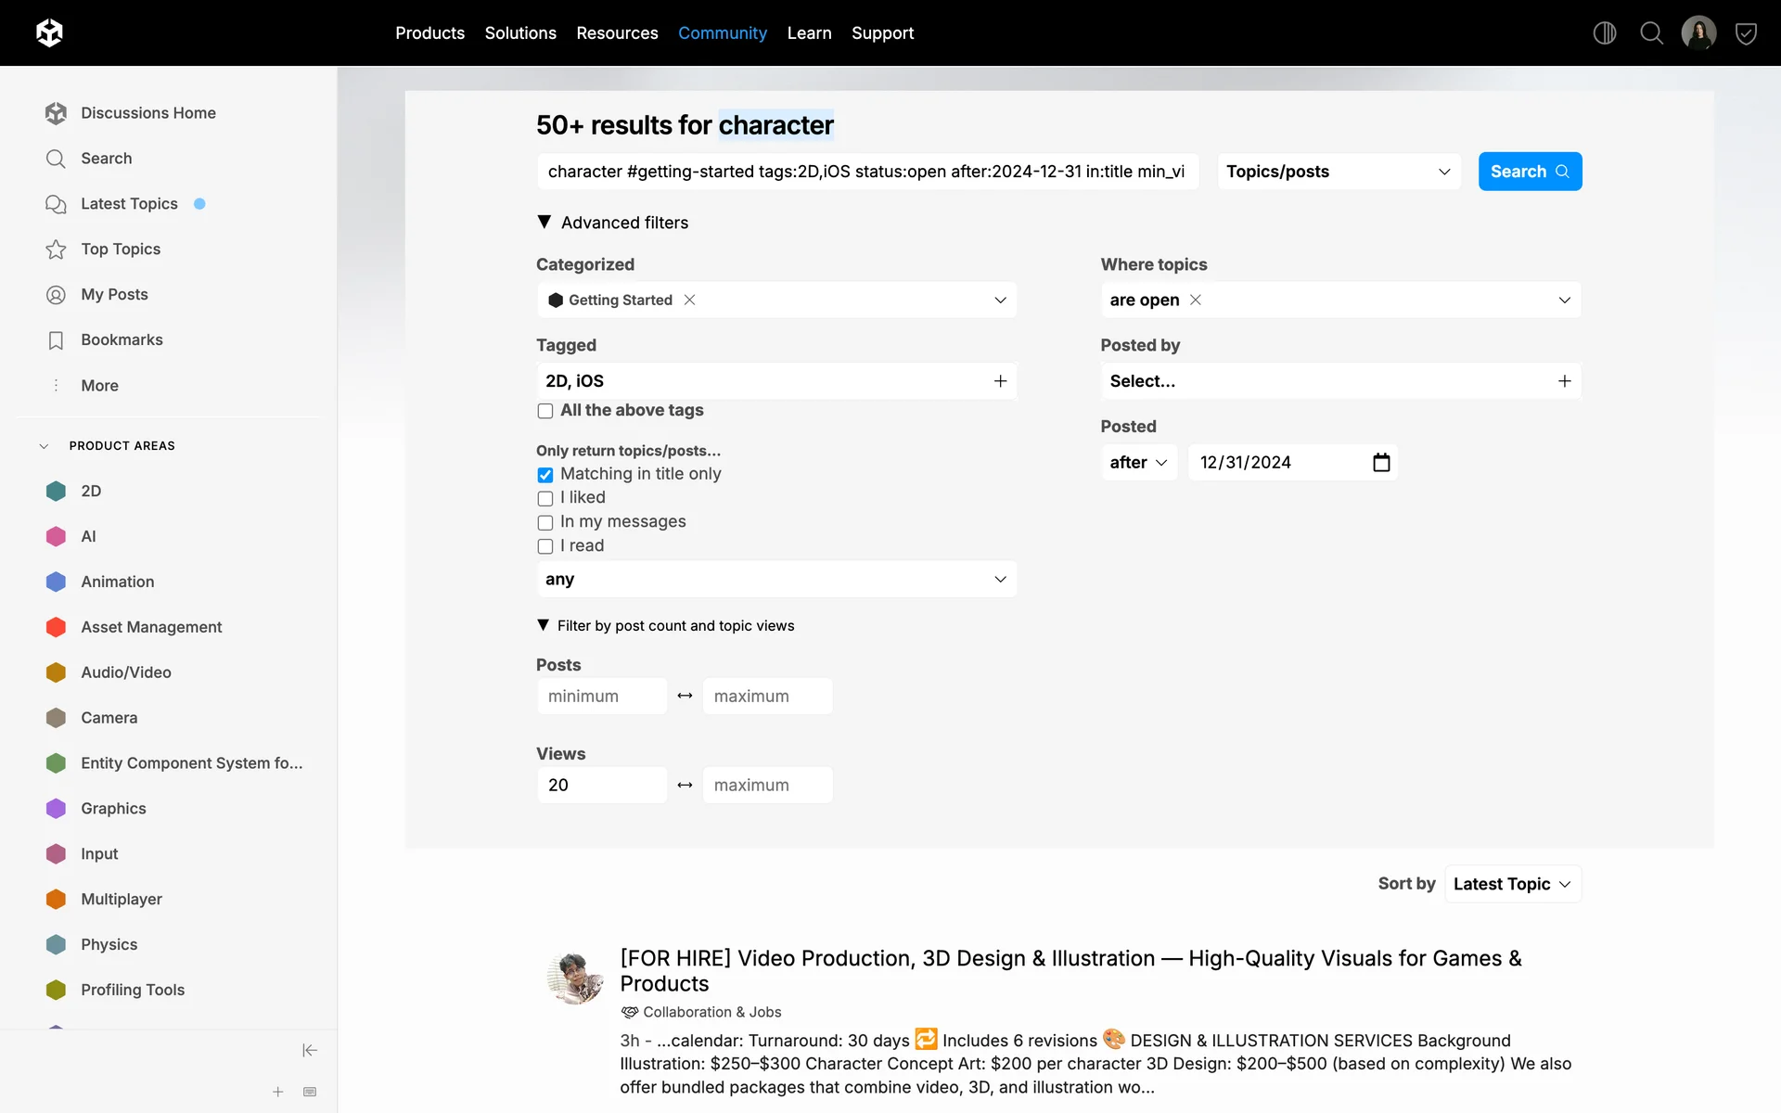Open the Community menu item

(x=722, y=33)
